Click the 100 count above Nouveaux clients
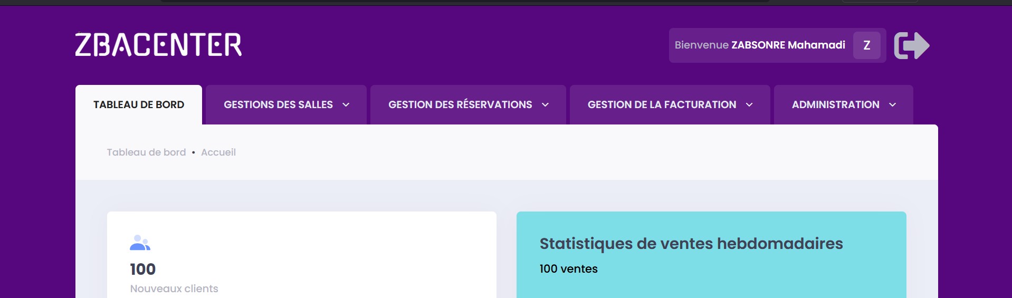Screen dimensions: 1012x298 pos(143,270)
